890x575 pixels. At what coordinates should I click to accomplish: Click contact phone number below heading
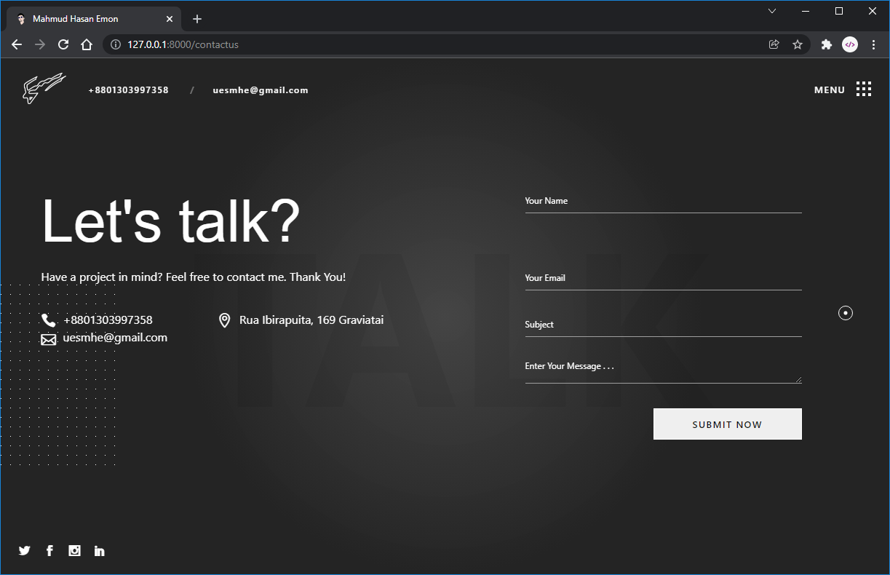pyautogui.click(x=108, y=320)
